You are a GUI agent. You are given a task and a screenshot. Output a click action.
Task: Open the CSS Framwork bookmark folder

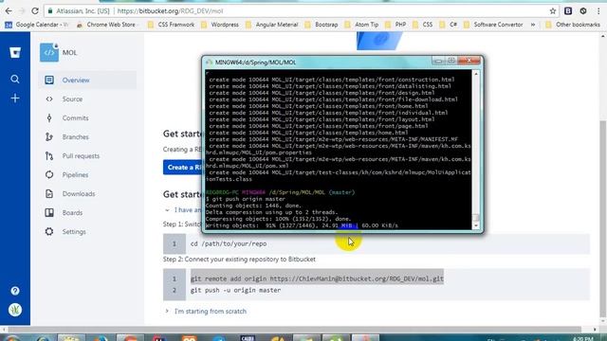click(172, 25)
